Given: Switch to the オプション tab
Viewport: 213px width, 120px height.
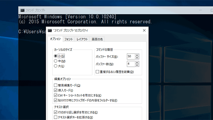Looking at the screenshot, I should point(55,39).
